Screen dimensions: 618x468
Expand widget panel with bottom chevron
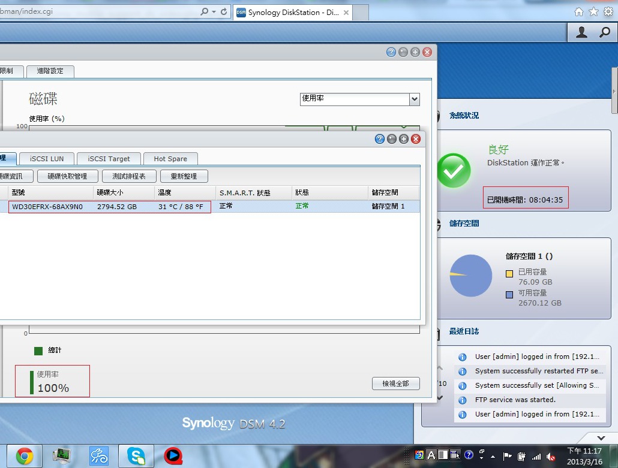click(x=601, y=437)
